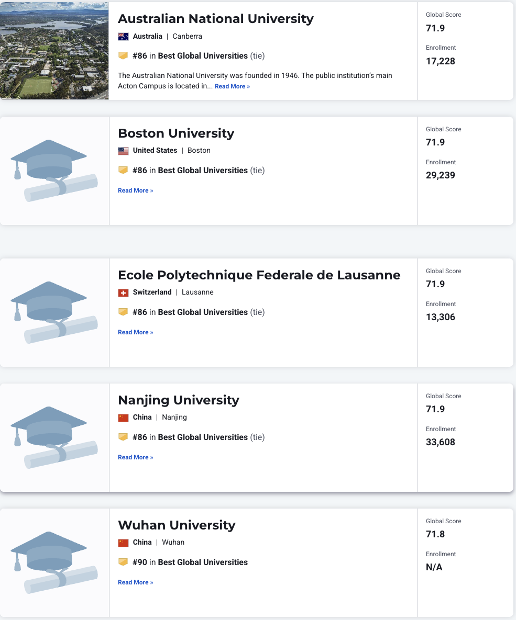Click the Australian flag icon
516x620 pixels.
[123, 37]
